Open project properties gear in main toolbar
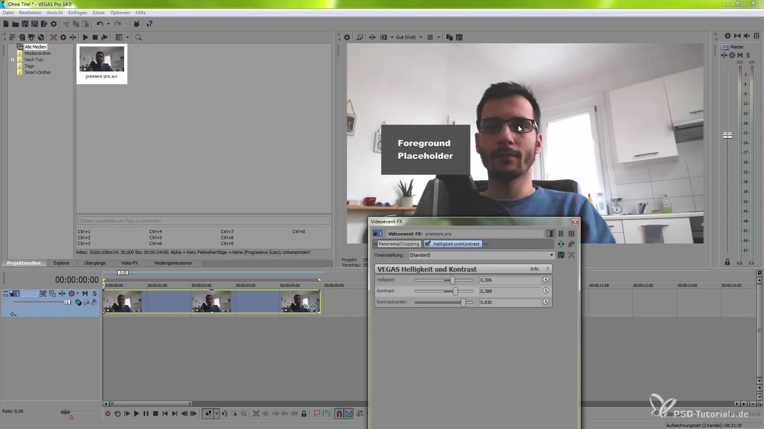The image size is (764, 429). [54, 24]
